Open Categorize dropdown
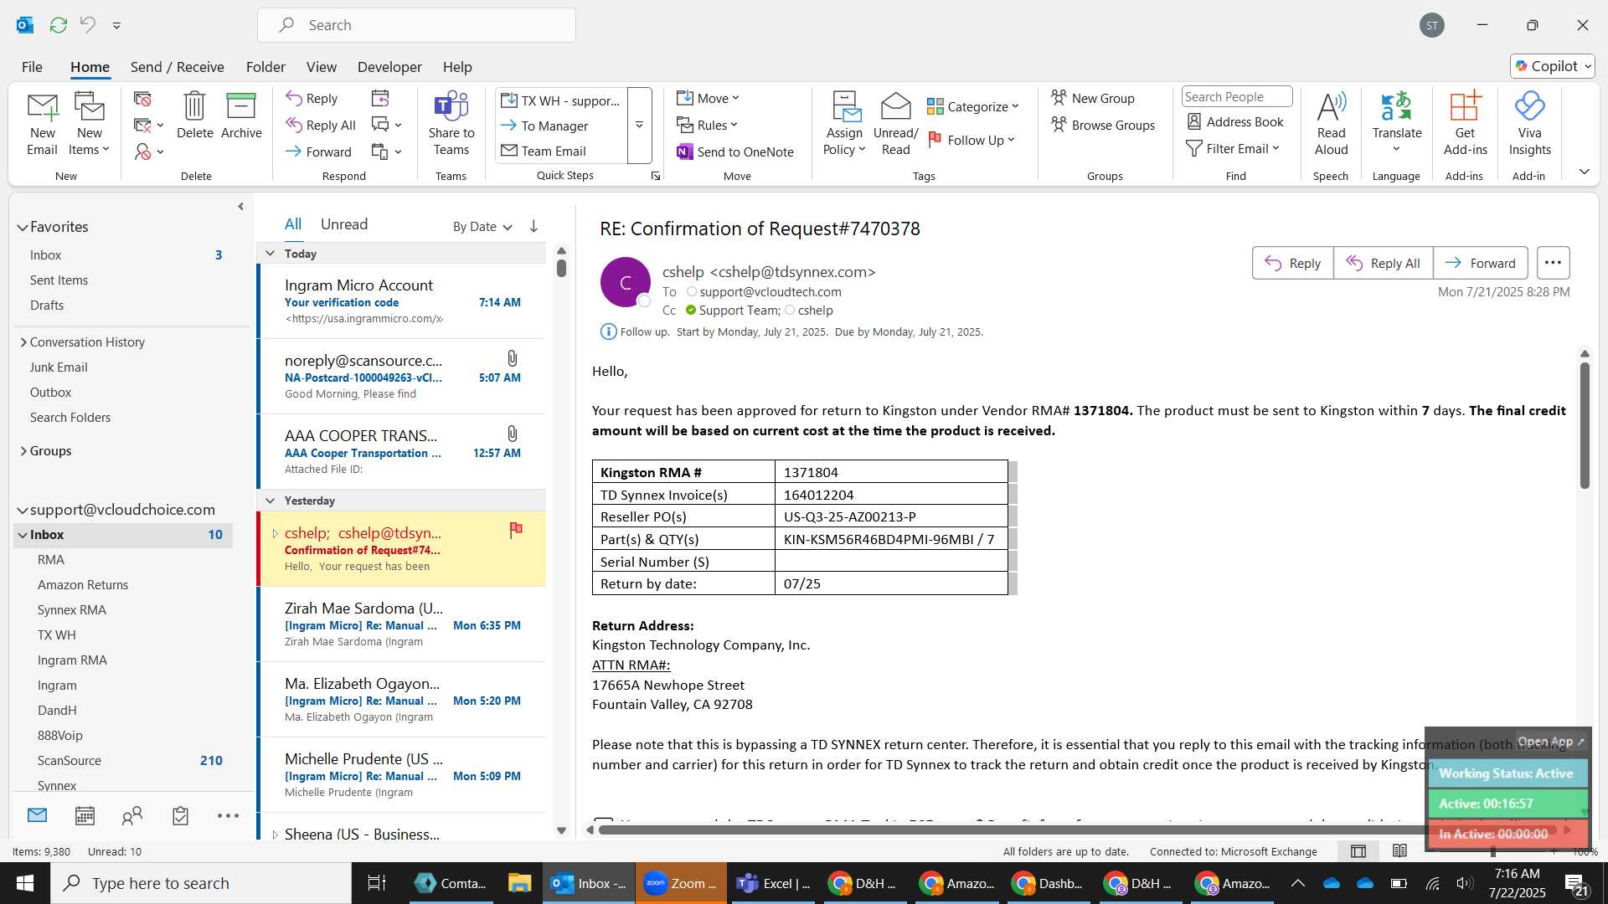Screen dimensions: 1608x904 [972, 106]
